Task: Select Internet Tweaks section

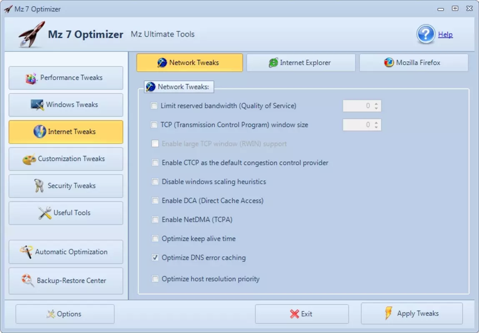Action: click(66, 132)
